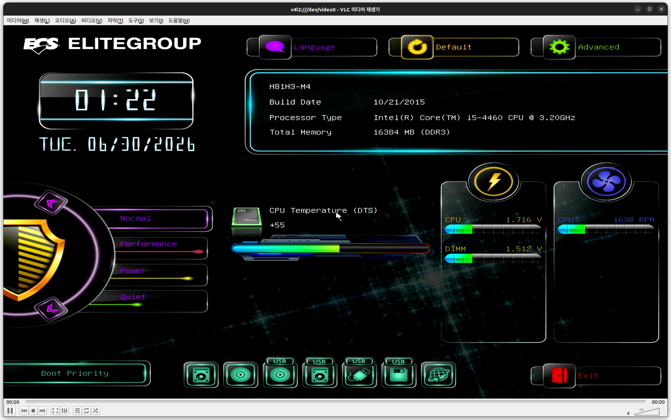
Task: Click the VLC seek bar
Action: coord(335,402)
